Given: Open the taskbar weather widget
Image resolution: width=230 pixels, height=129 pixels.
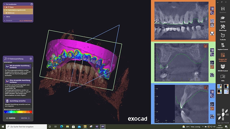Looking at the screenshot, I should [x=191, y=127].
